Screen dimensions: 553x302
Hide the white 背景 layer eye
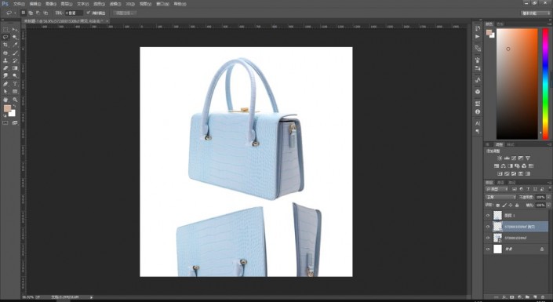(488, 249)
